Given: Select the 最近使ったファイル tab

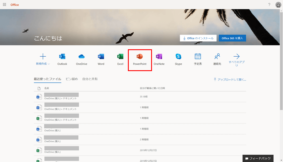Looking at the screenshot, I should point(47,79).
